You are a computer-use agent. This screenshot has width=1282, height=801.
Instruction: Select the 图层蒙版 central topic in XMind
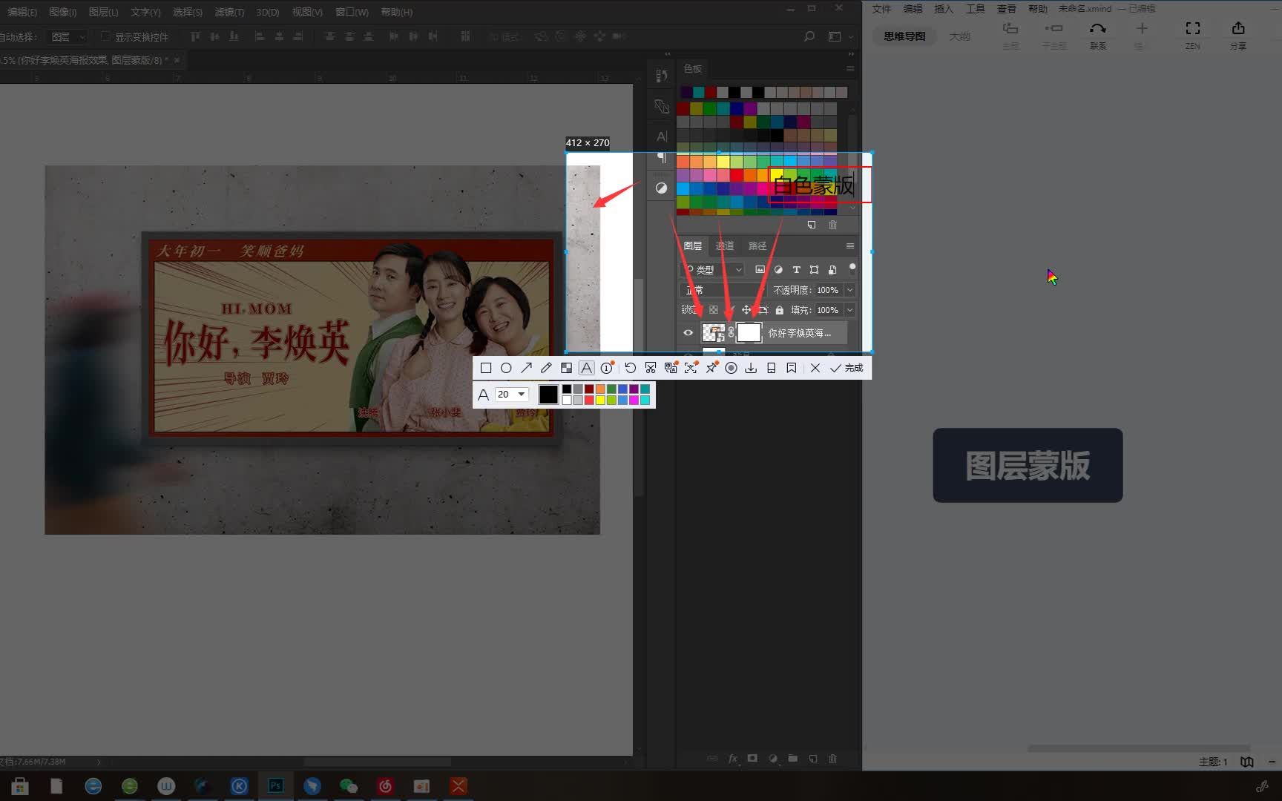(1028, 465)
